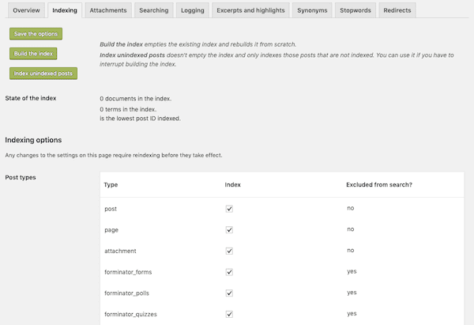Uncheck the post type index checkbox
The height and width of the screenshot is (325, 474).
point(229,209)
